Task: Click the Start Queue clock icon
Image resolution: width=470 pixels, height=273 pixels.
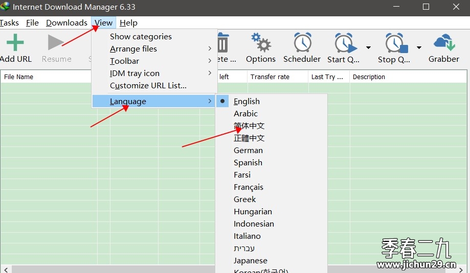Action: pyautogui.click(x=345, y=43)
